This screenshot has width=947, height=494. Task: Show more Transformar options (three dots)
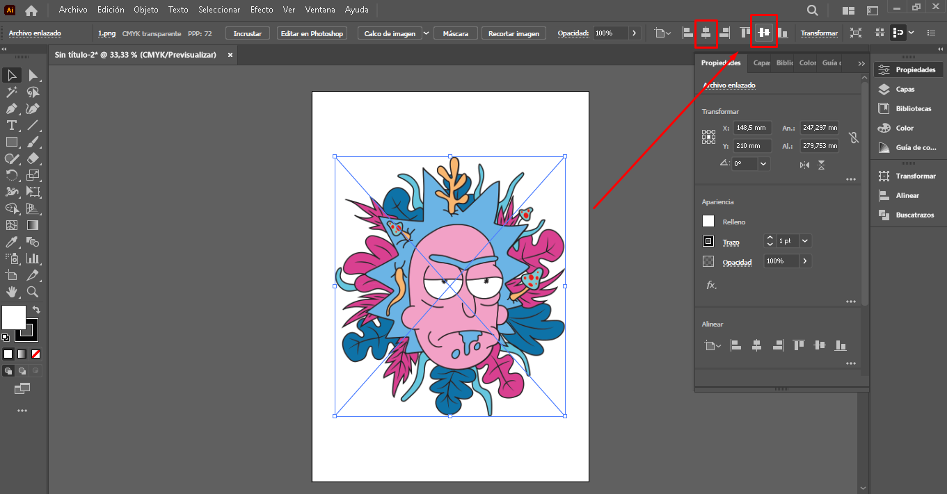point(850,179)
